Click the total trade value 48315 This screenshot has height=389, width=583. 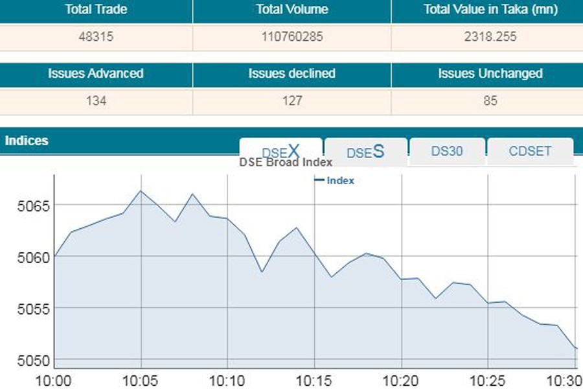pos(96,37)
